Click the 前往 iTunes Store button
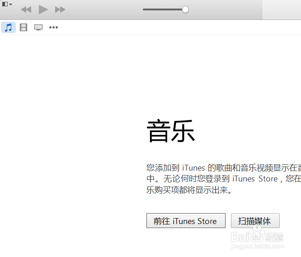Image resolution: width=301 pixels, height=257 pixels. click(x=186, y=221)
